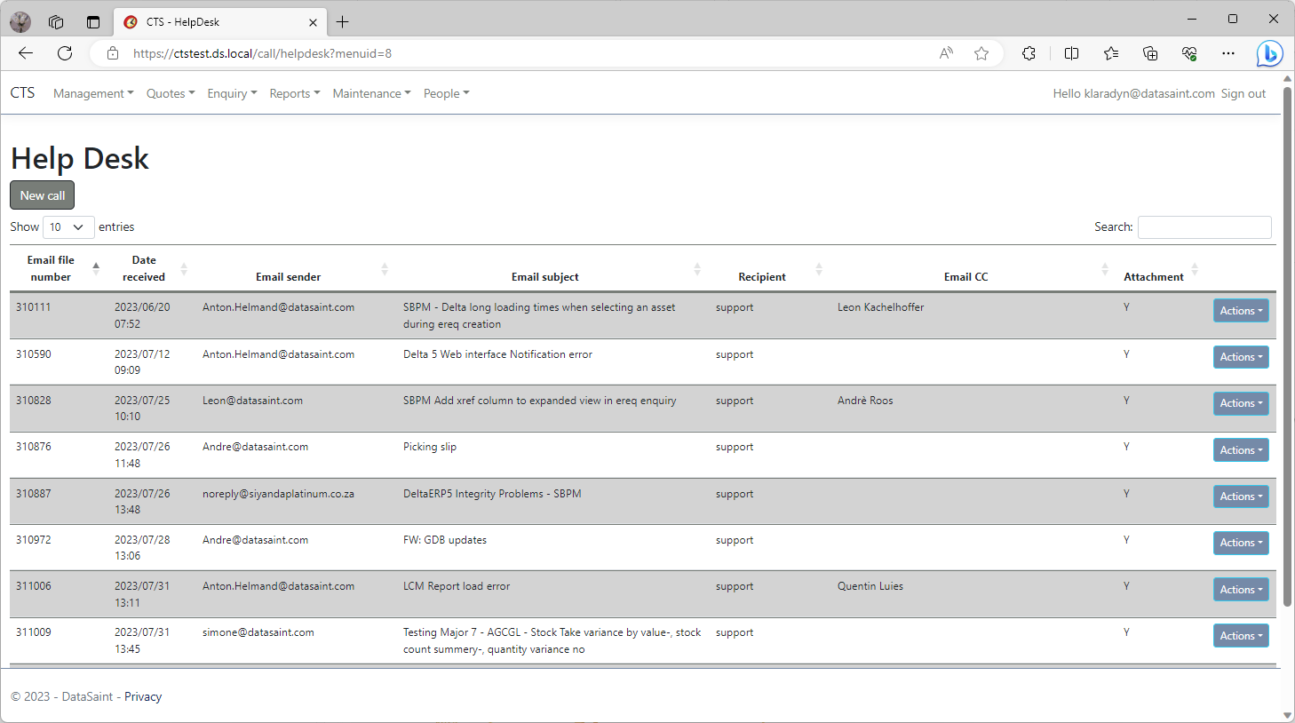This screenshot has height=723, width=1295.
Task: Select subject 'Picking slip'
Action: pos(430,447)
